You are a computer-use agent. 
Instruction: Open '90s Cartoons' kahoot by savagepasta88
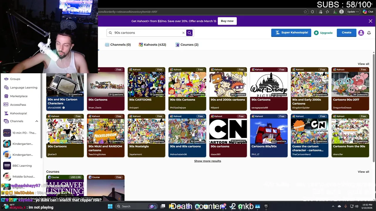269,89
